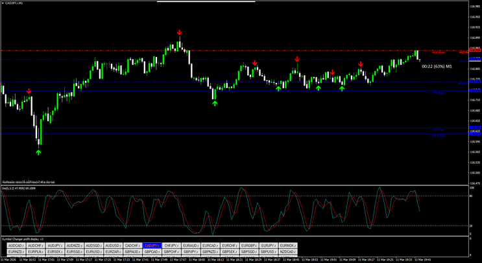Click the 116.715 price scale value
482x263 pixels.
pos(475,100)
